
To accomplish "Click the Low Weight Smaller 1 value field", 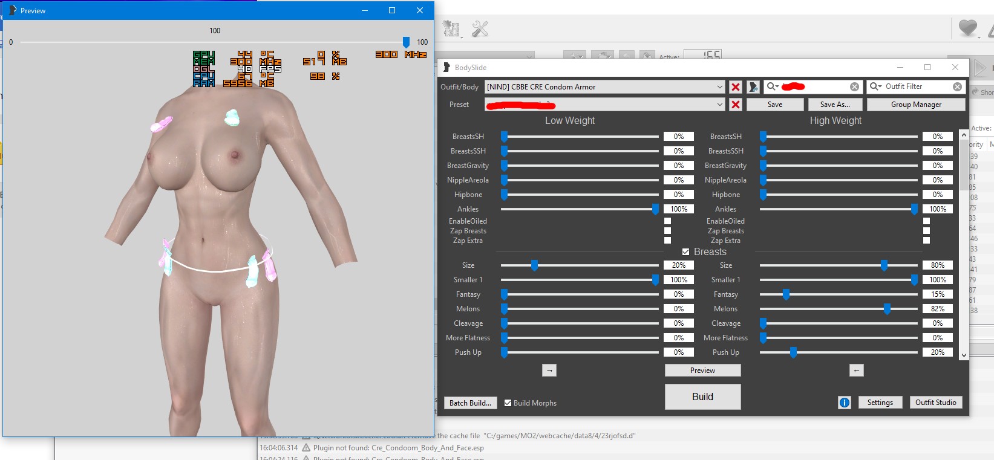I will [679, 280].
